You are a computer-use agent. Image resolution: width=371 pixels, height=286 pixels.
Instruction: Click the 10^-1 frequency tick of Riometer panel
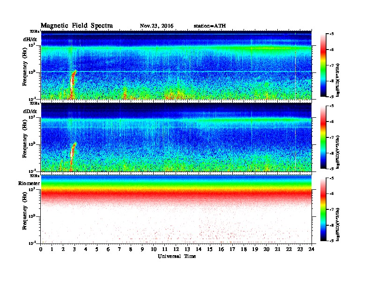pos(32,243)
